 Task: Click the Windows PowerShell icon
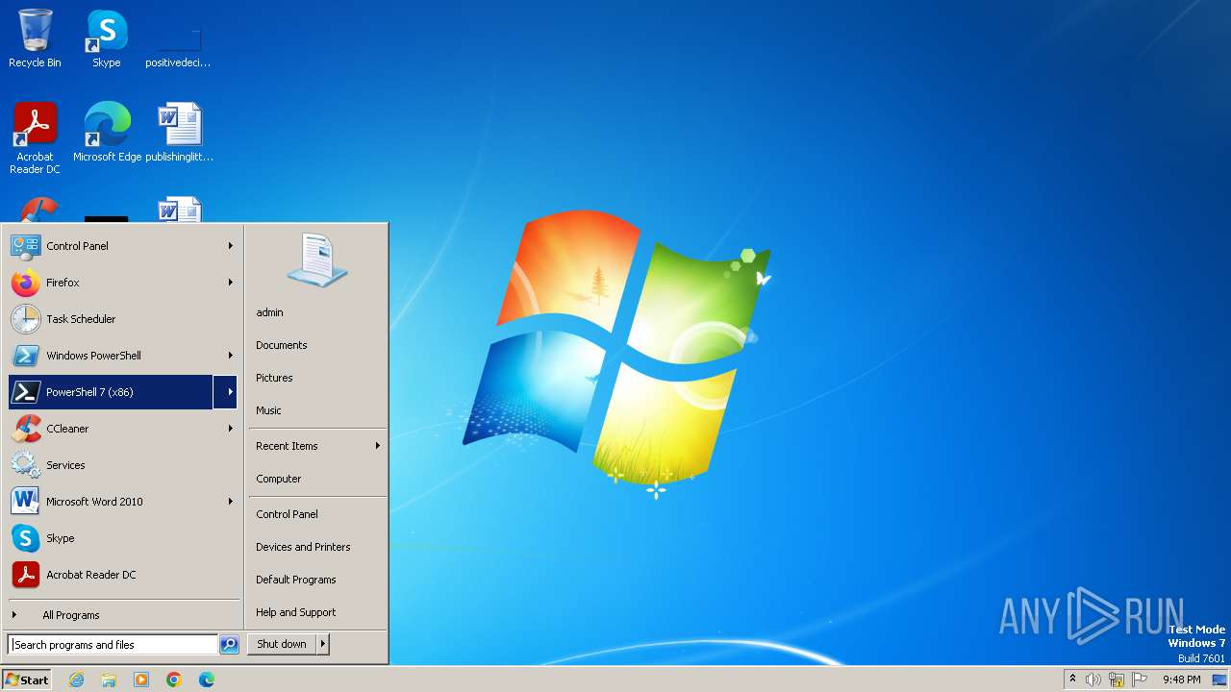point(25,356)
